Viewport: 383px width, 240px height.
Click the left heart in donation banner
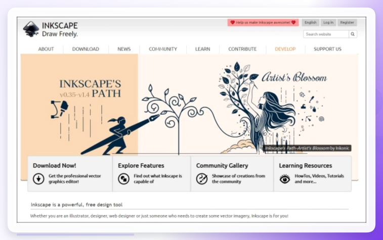[x=233, y=22]
